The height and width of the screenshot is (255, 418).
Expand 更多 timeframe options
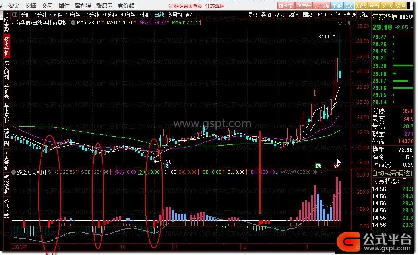tap(192, 15)
